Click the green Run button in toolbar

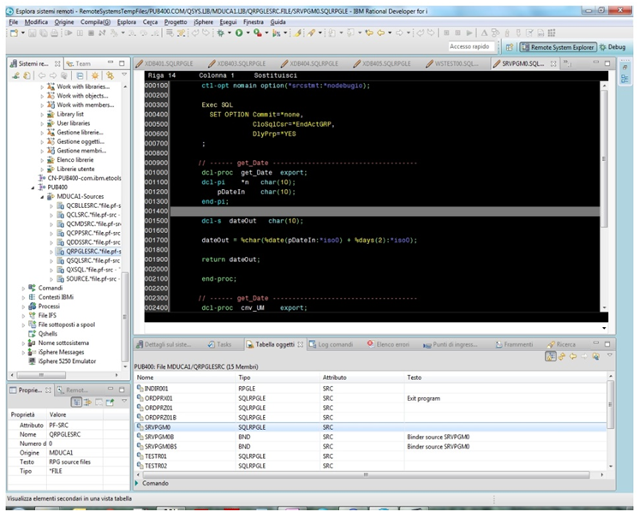[x=239, y=33]
